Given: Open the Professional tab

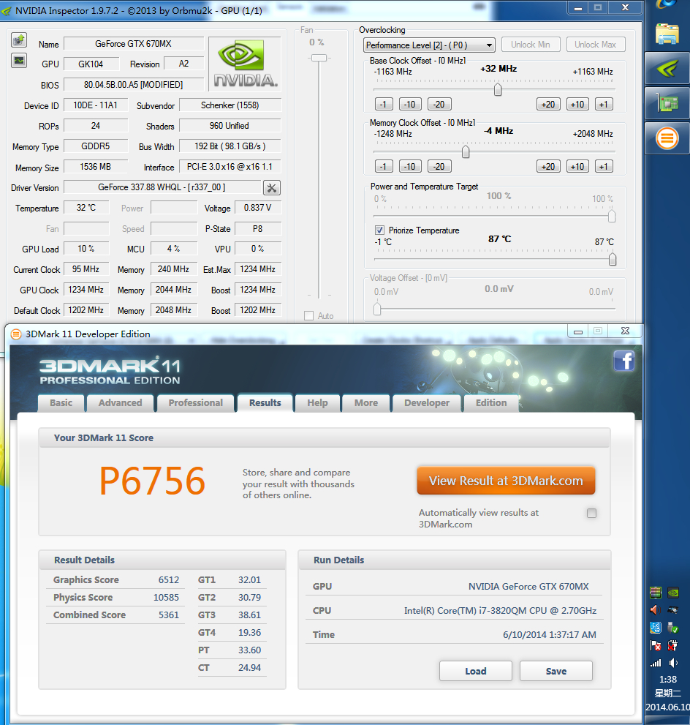Looking at the screenshot, I should point(195,402).
